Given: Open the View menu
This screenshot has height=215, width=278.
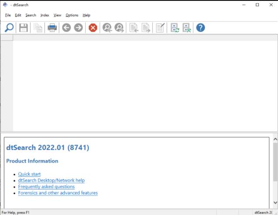Looking at the screenshot, I should point(57,15).
